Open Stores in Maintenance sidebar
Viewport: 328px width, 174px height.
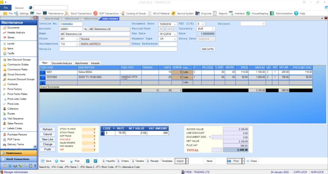pos(11,37)
